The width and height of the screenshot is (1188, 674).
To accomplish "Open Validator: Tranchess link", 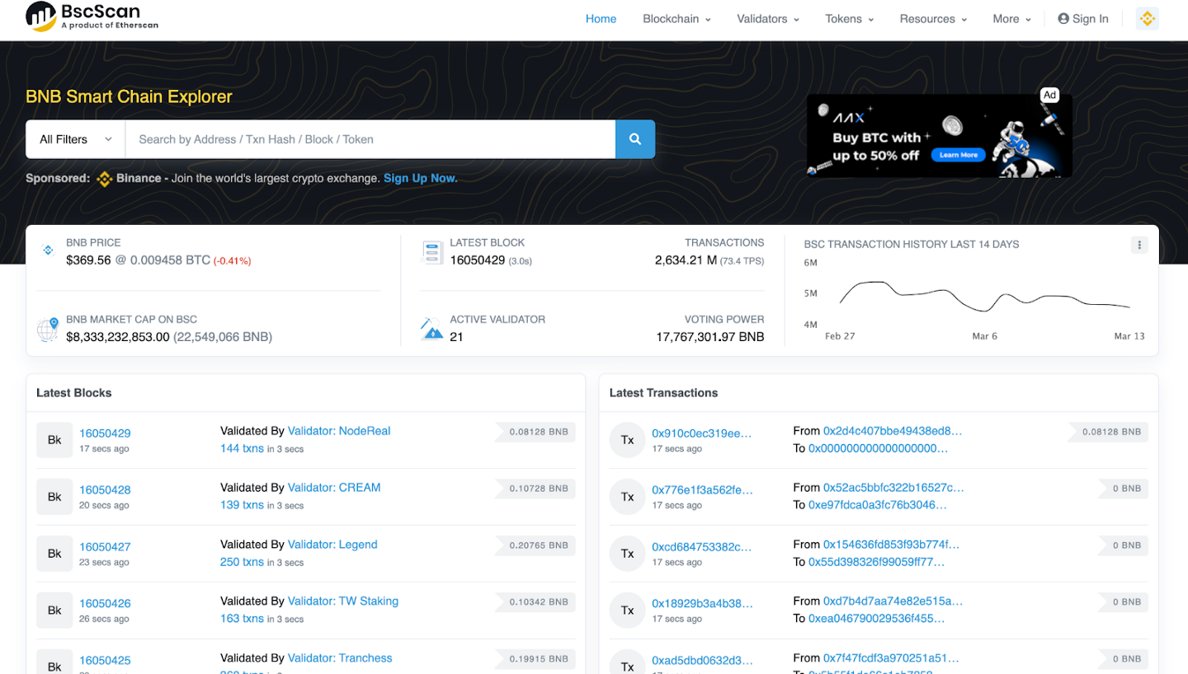I will (x=340, y=658).
